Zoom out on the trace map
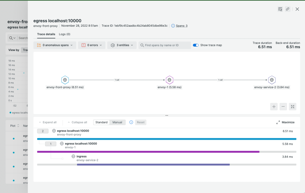 (x=283, y=107)
